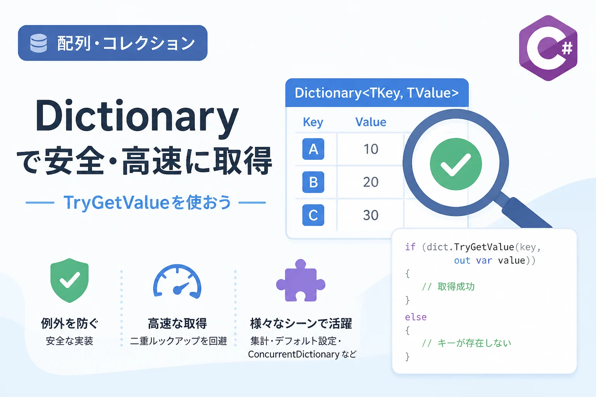Image resolution: width=596 pixels, height=397 pixels.
Task: Click the Key column header
Action: click(313, 122)
